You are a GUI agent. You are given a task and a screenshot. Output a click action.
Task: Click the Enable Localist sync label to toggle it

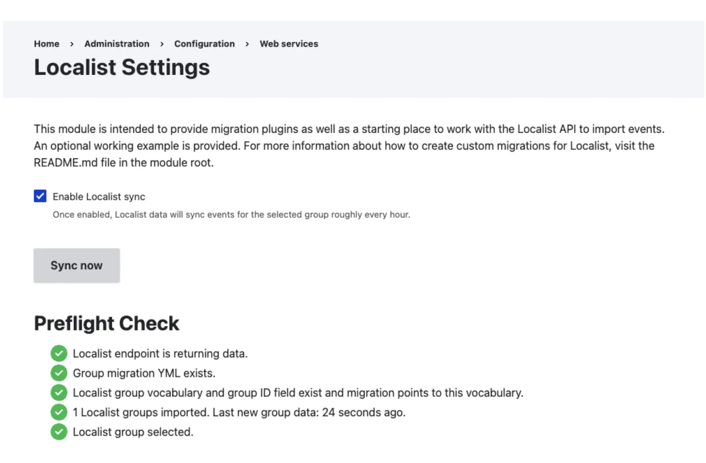[99, 196]
